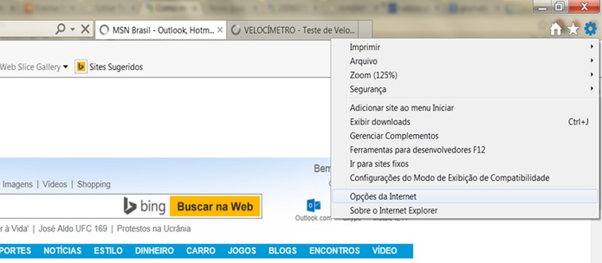Expand the address bar search dropdown arrow
This screenshot has width=602, height=263.
pyautogui.click(x=73, y=29)
